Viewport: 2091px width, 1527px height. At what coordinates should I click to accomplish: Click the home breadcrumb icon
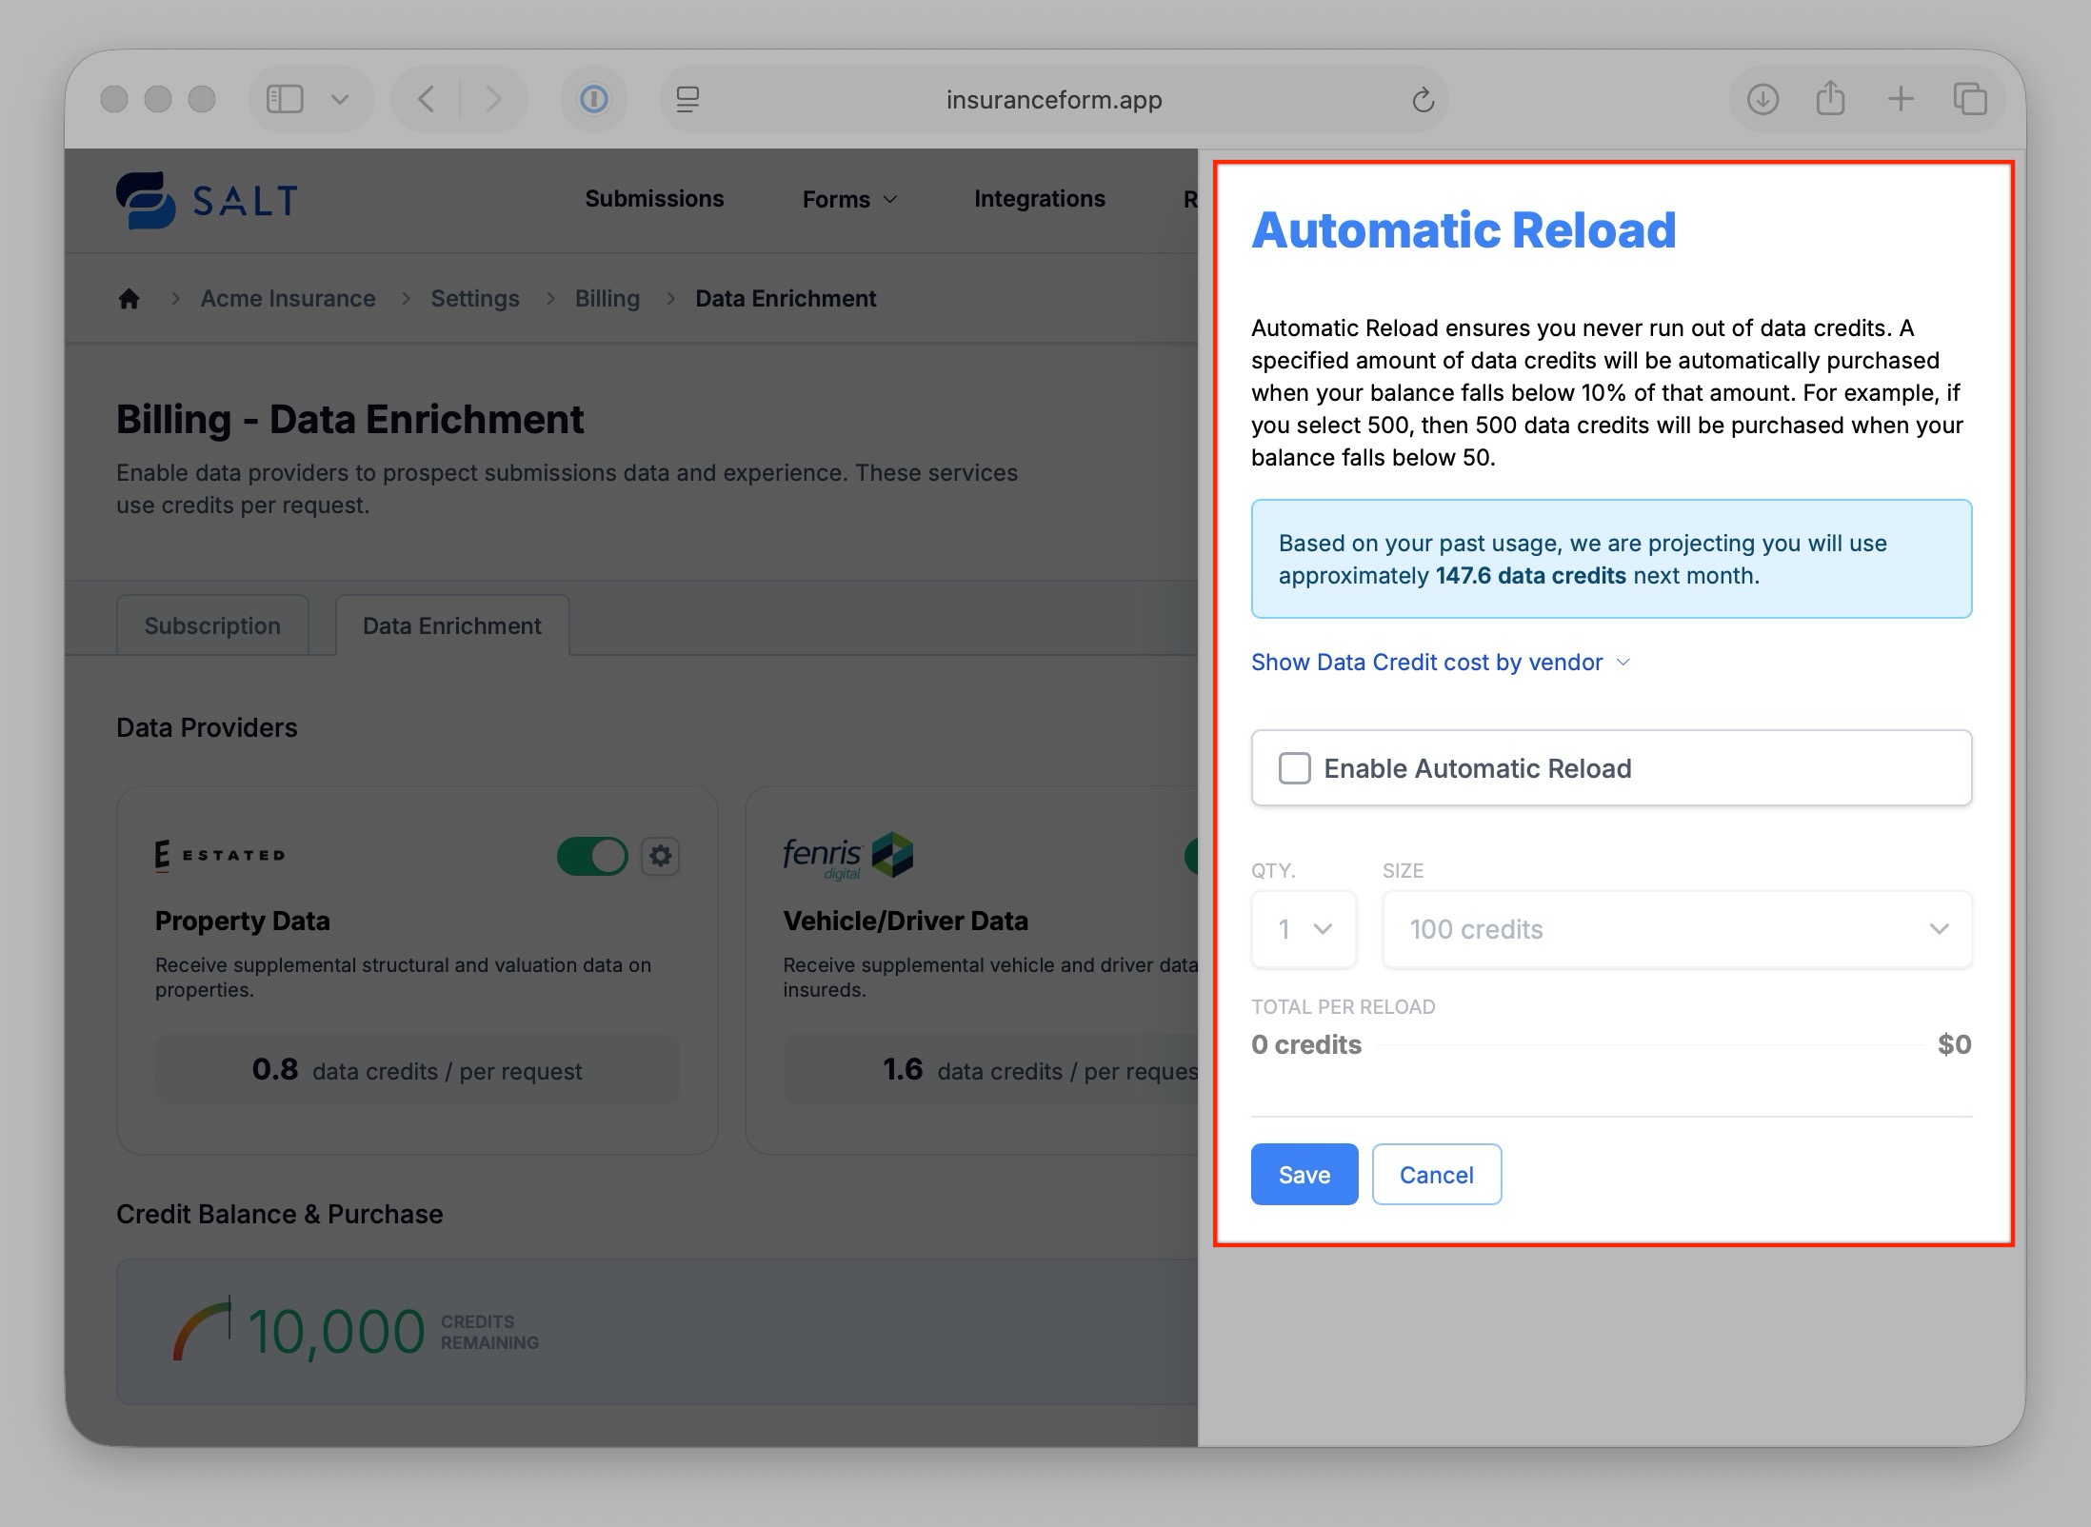129,299
